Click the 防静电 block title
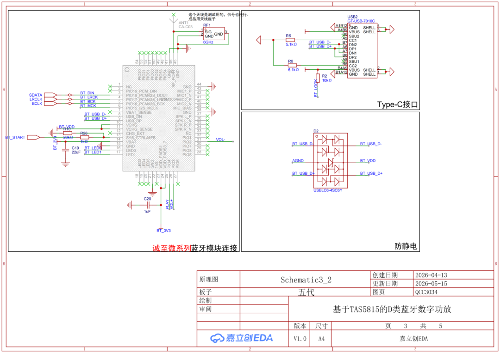The width and height of the screenshot is (500, 353). point(406,246)
